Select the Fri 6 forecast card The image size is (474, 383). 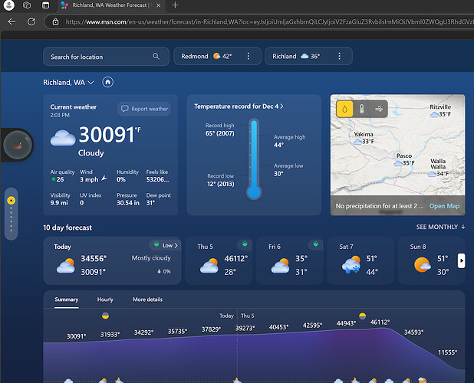[290, 260]
